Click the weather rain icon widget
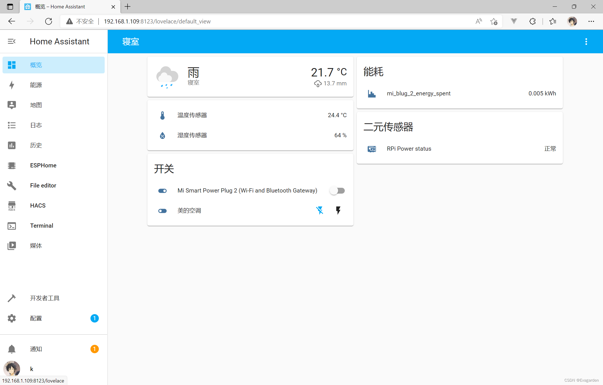This screenshot has height=385, width=603. (x=167, y=77)
